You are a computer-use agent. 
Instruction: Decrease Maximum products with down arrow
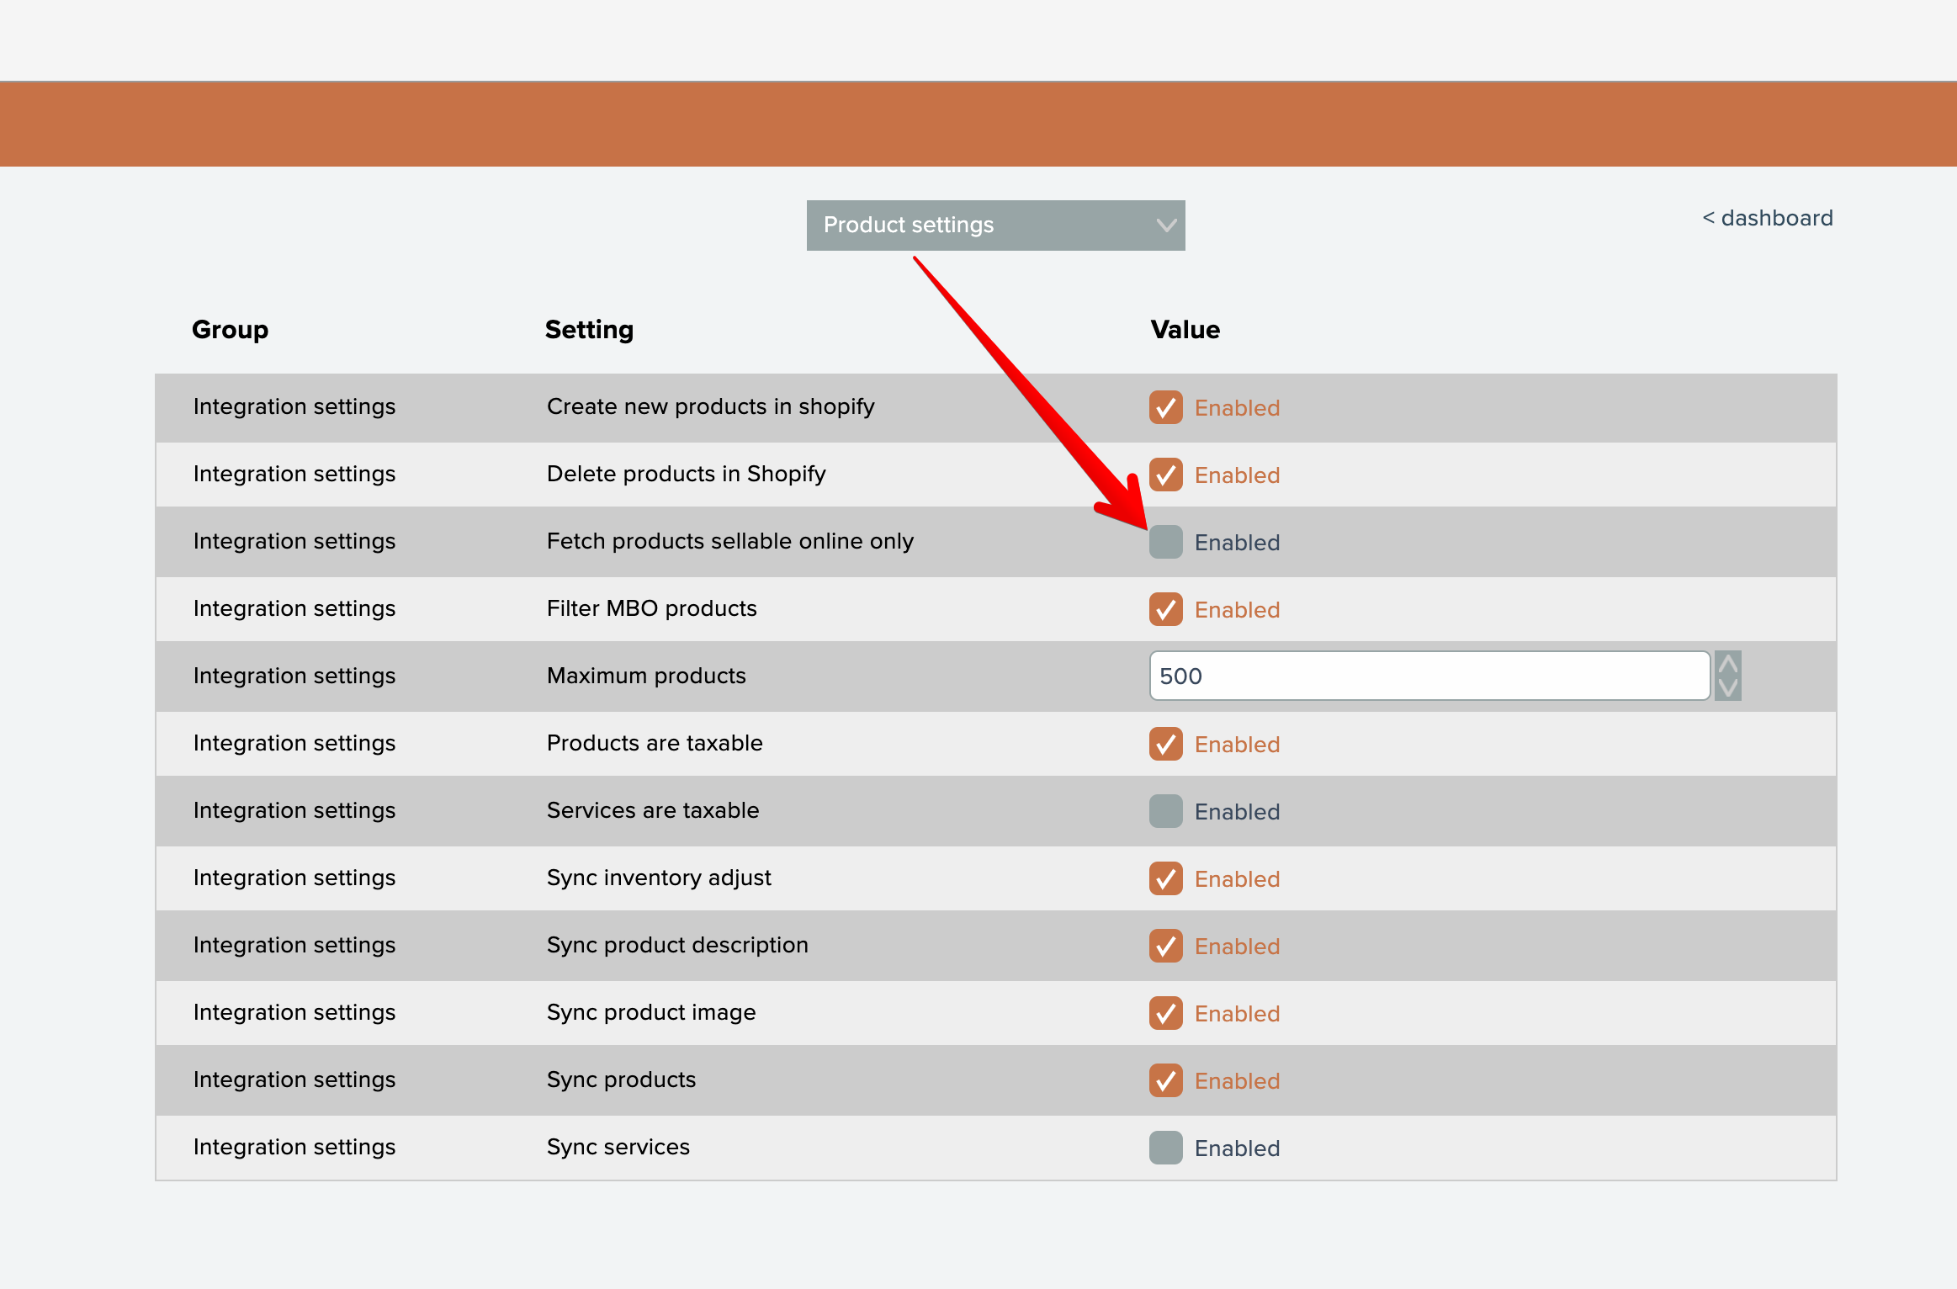(x=1727, y=688)
